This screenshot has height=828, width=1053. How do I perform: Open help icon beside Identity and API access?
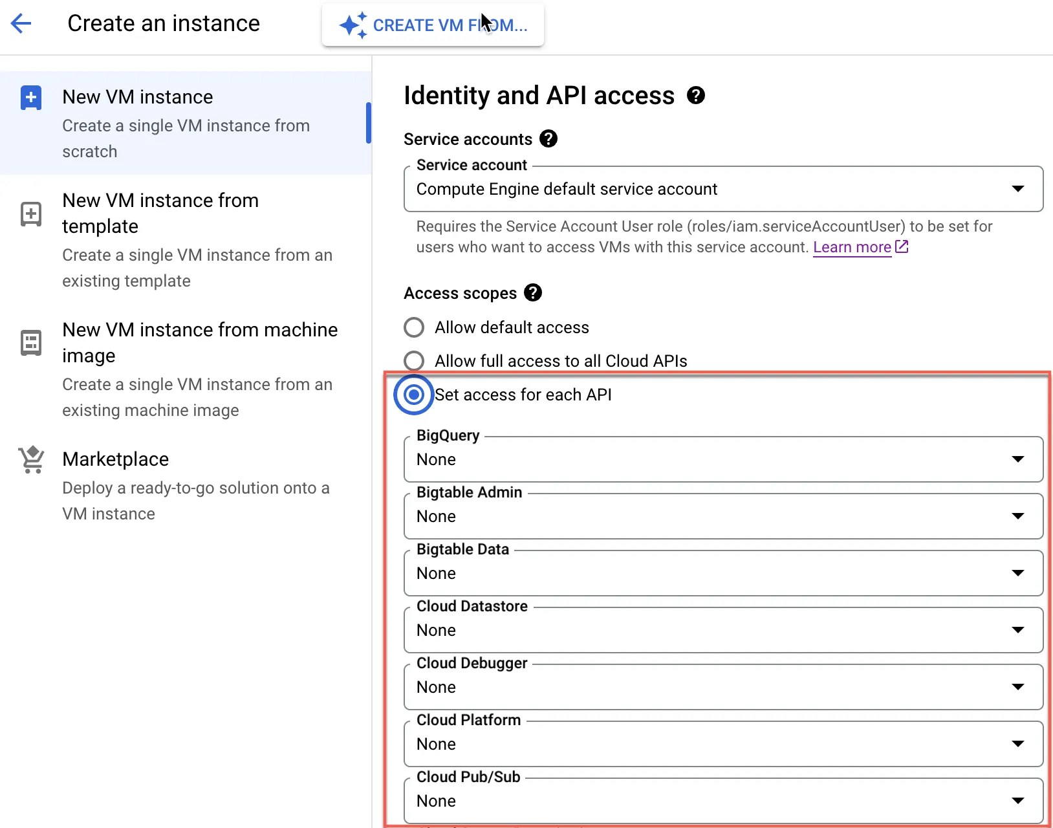696,95
